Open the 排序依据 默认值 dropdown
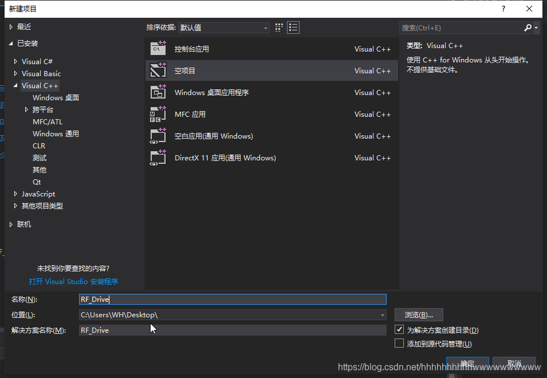The height and width of the screenshot is (378, 547). [x=223, y=27]
